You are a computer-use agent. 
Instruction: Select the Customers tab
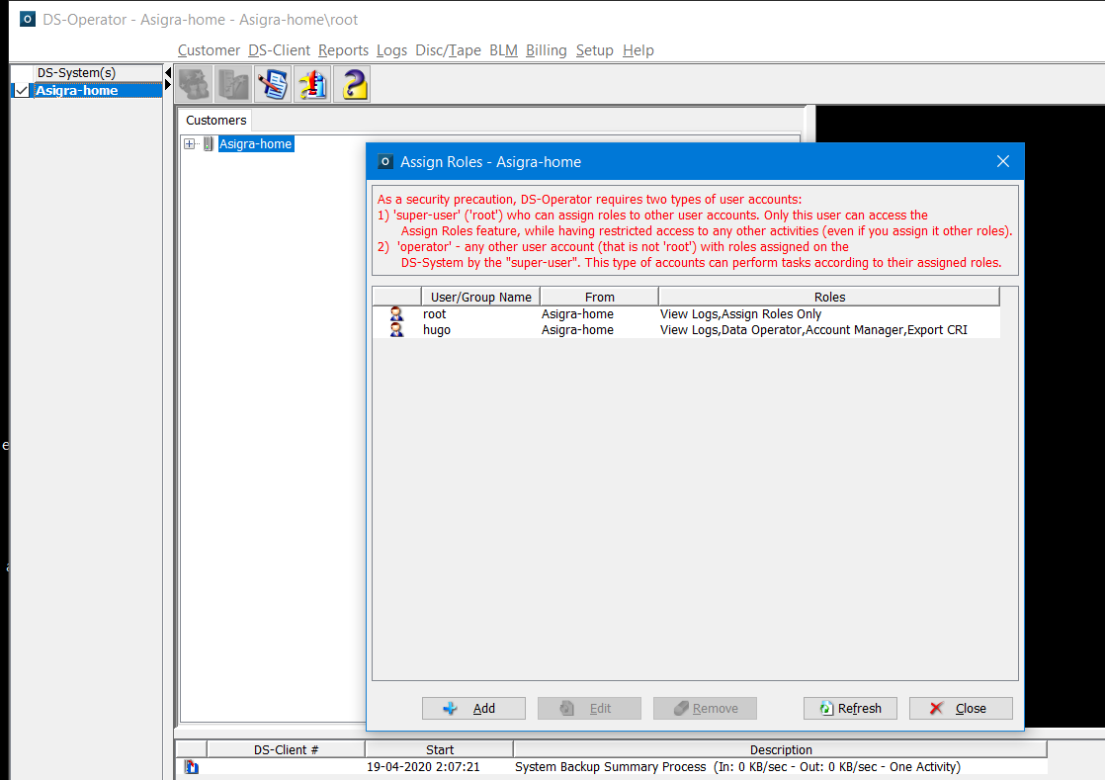(x=215, y=121)
